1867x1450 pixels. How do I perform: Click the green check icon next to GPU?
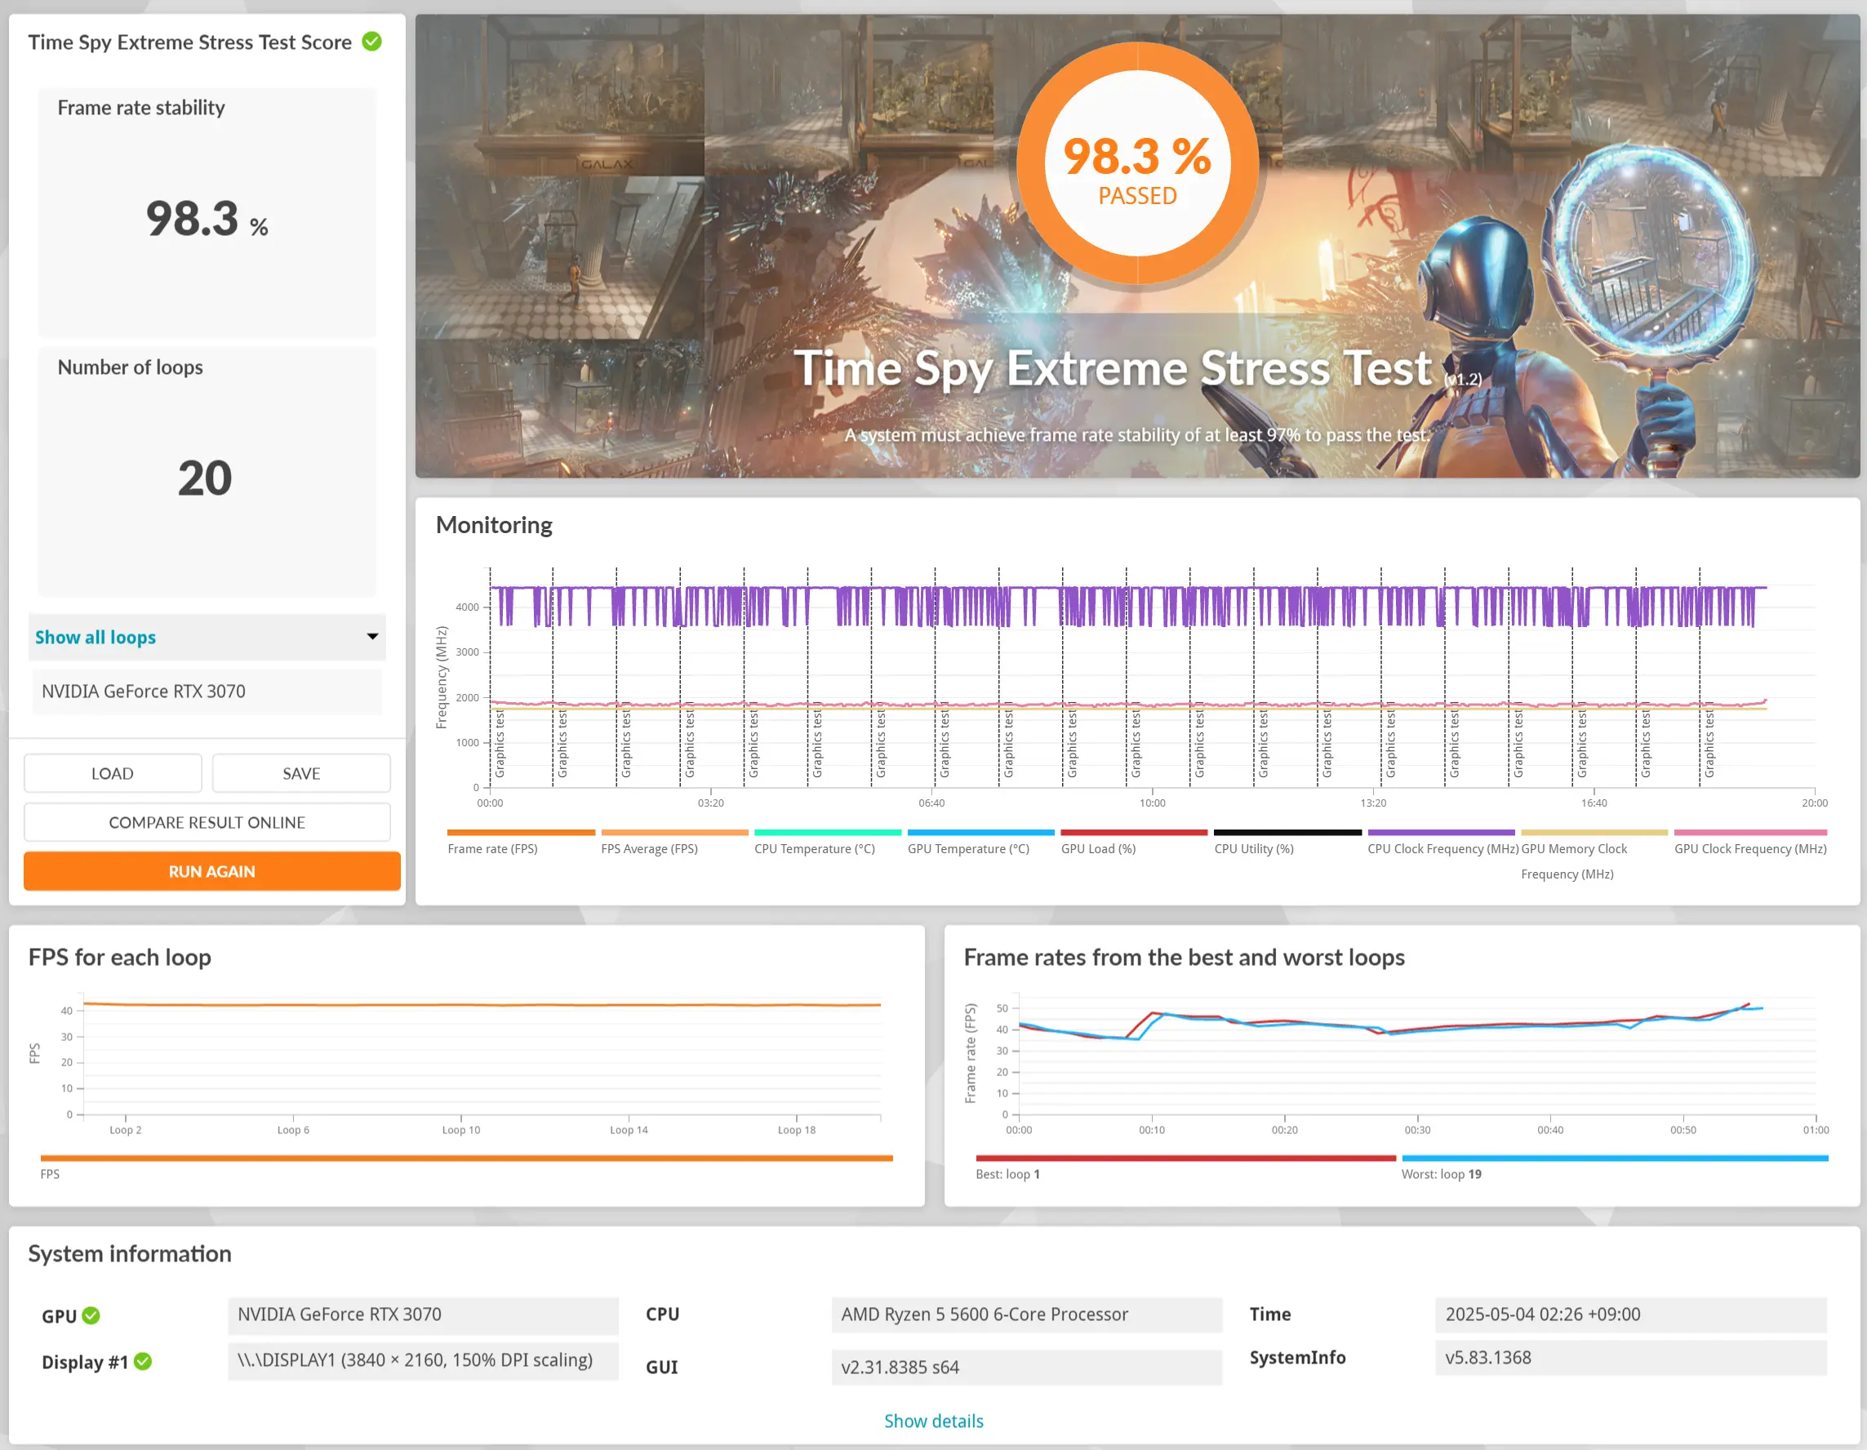click(x=91, y=1316)
